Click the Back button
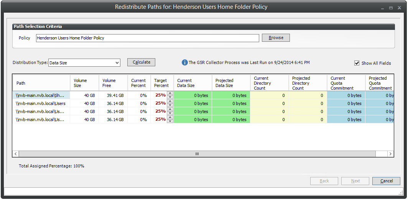The image size is (408, 200). click(324, 181)
